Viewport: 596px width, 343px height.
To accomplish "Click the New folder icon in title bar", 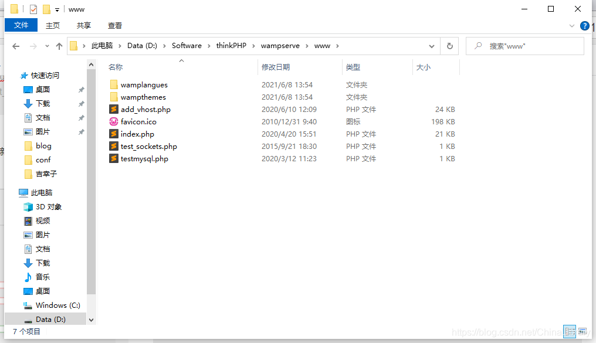I will tap(46, 9).
